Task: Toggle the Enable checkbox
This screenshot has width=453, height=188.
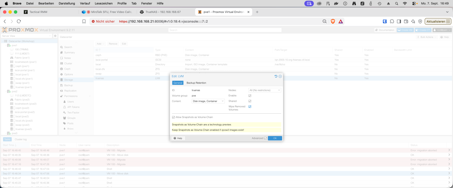Action: [x=250, y=96]
